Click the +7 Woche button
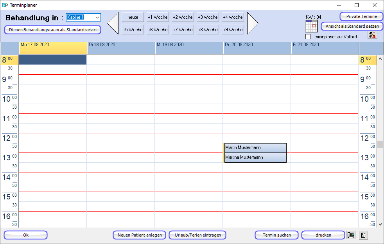 (183, 30)
